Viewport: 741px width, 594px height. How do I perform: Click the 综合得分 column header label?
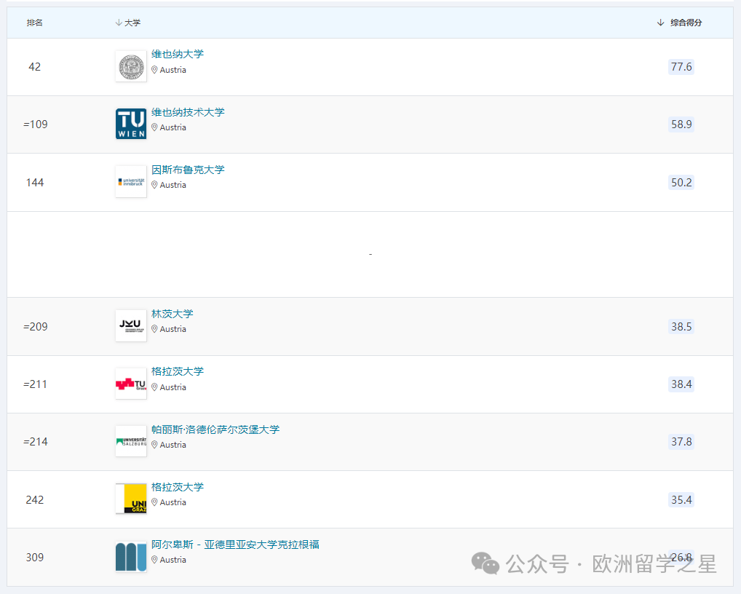coord(686,23)
